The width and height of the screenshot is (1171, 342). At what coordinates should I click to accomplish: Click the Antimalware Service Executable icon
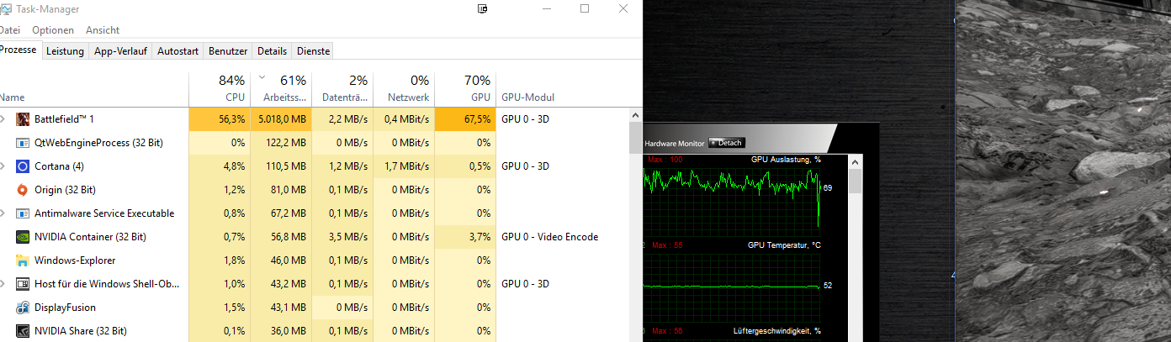[x=23, y=213]
